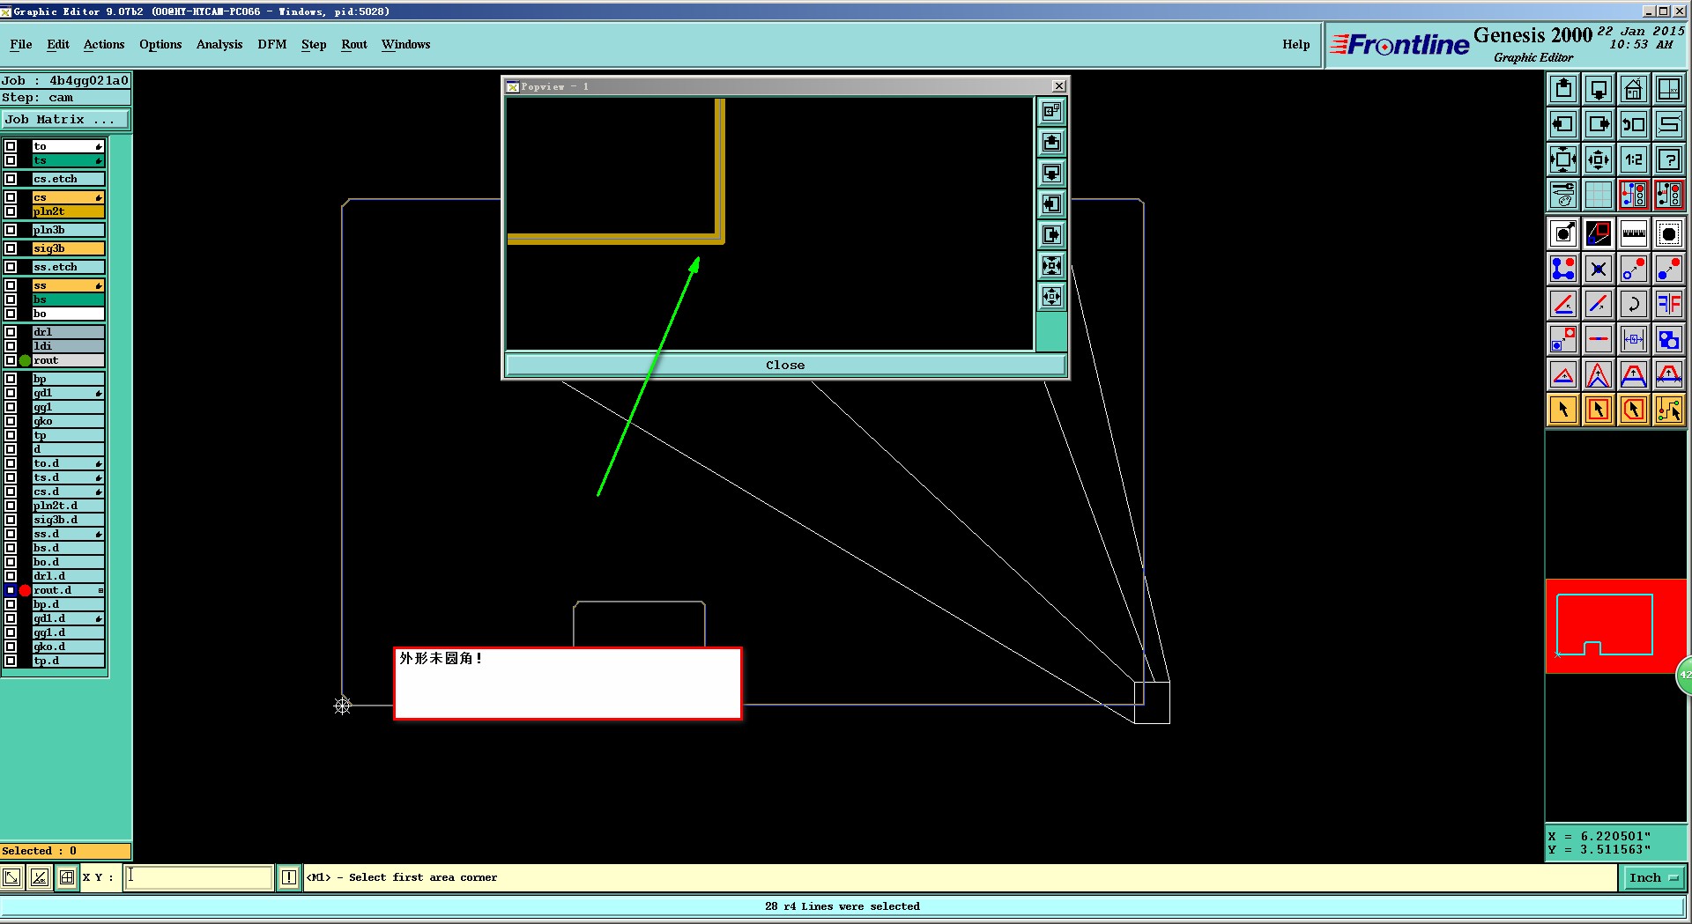Toggle display checkbox for layer cs.etch
1692x924 pixels.
11,179
